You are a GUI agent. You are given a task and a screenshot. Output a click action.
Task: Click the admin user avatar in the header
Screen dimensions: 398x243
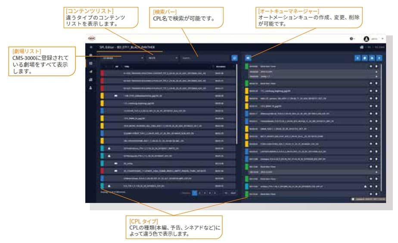(x=366, y=39)
